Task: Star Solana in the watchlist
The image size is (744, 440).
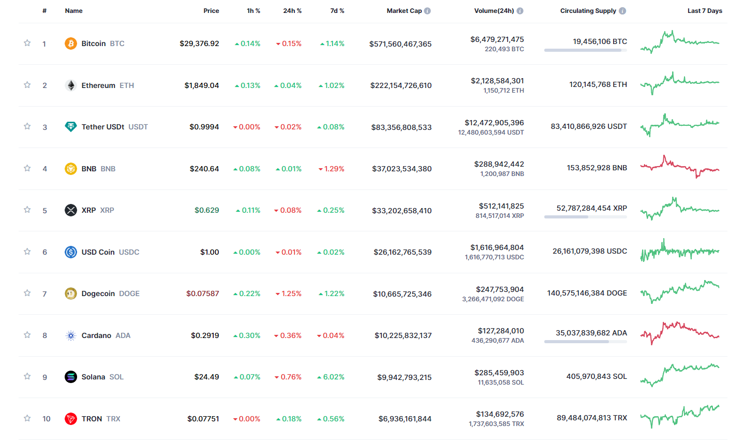Action: point(27,376)
